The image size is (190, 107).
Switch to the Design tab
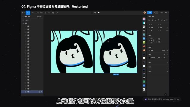click(x=150, y=17)
